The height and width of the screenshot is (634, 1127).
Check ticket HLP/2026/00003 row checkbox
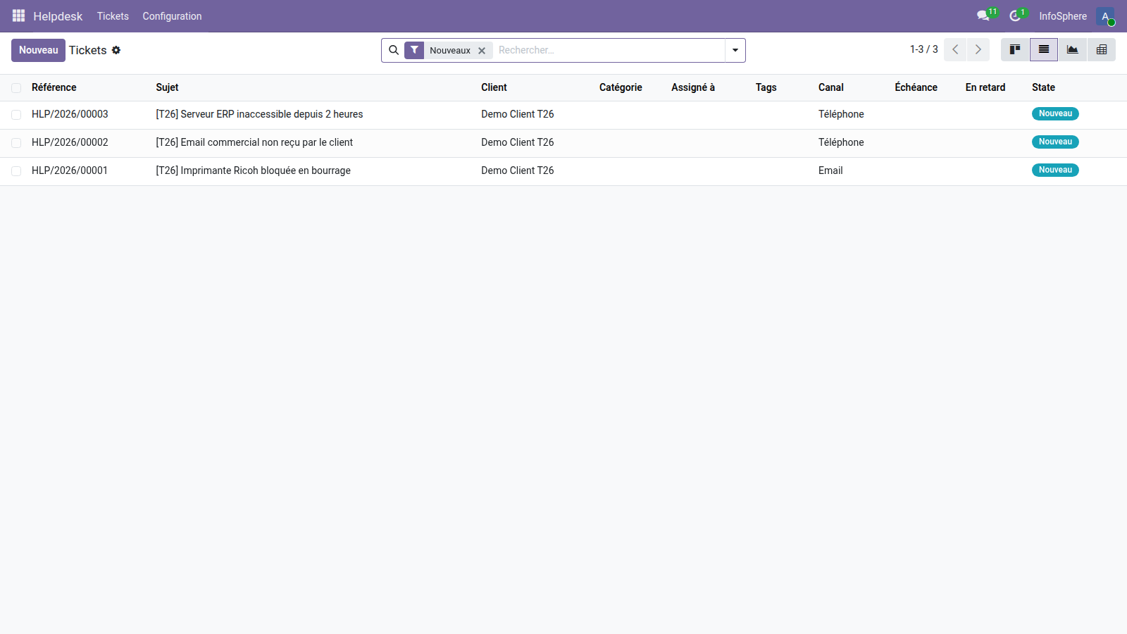16,114
